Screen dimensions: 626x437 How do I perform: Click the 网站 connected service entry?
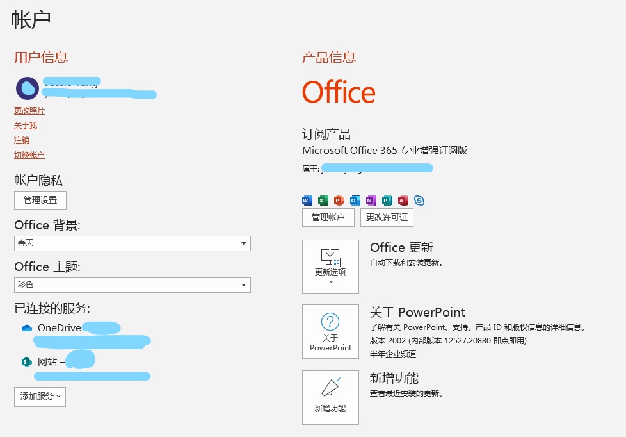(86, 365)
